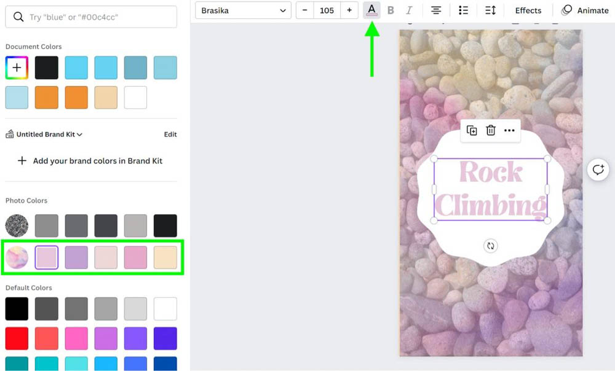Click the font size field showing 105
This screenshot has width=615, height=371.
327,10
